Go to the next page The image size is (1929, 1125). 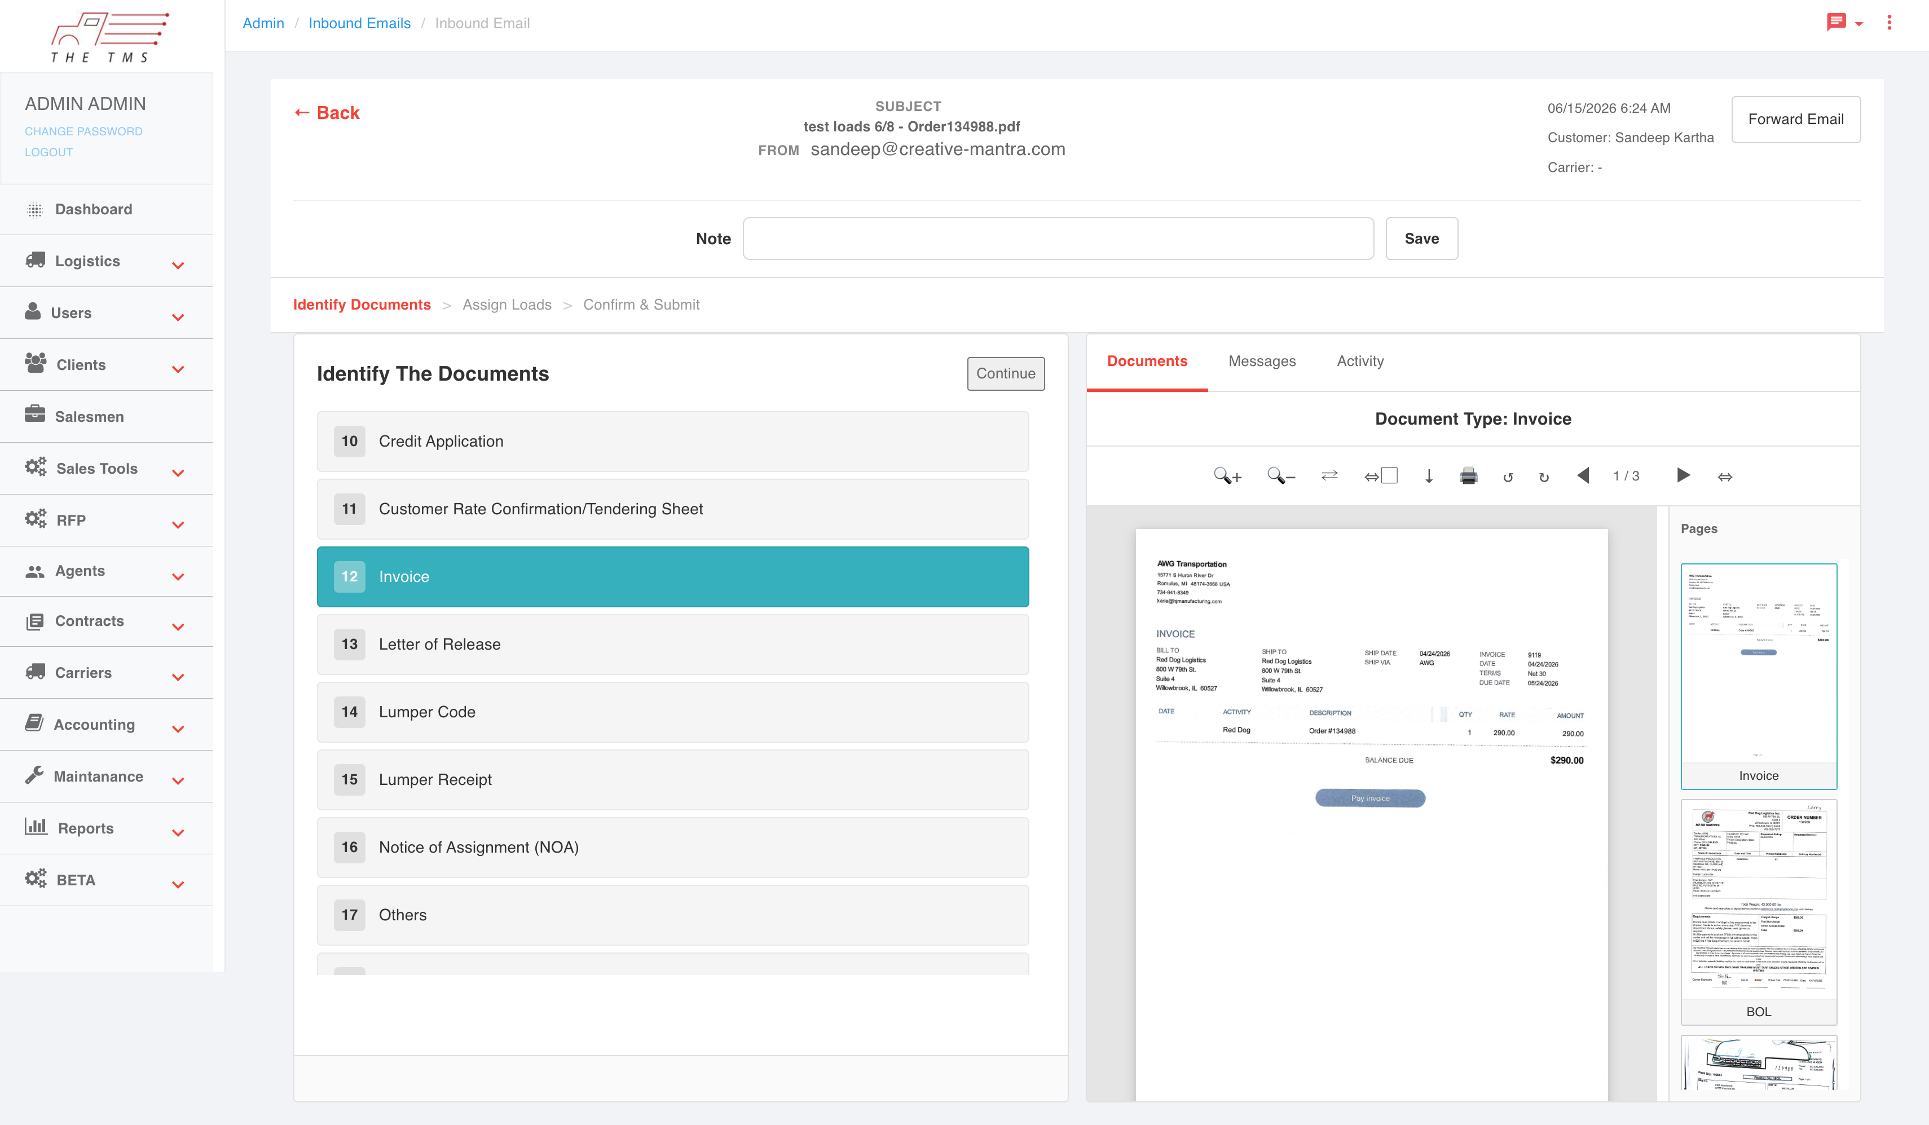(x=1683, y=475)
